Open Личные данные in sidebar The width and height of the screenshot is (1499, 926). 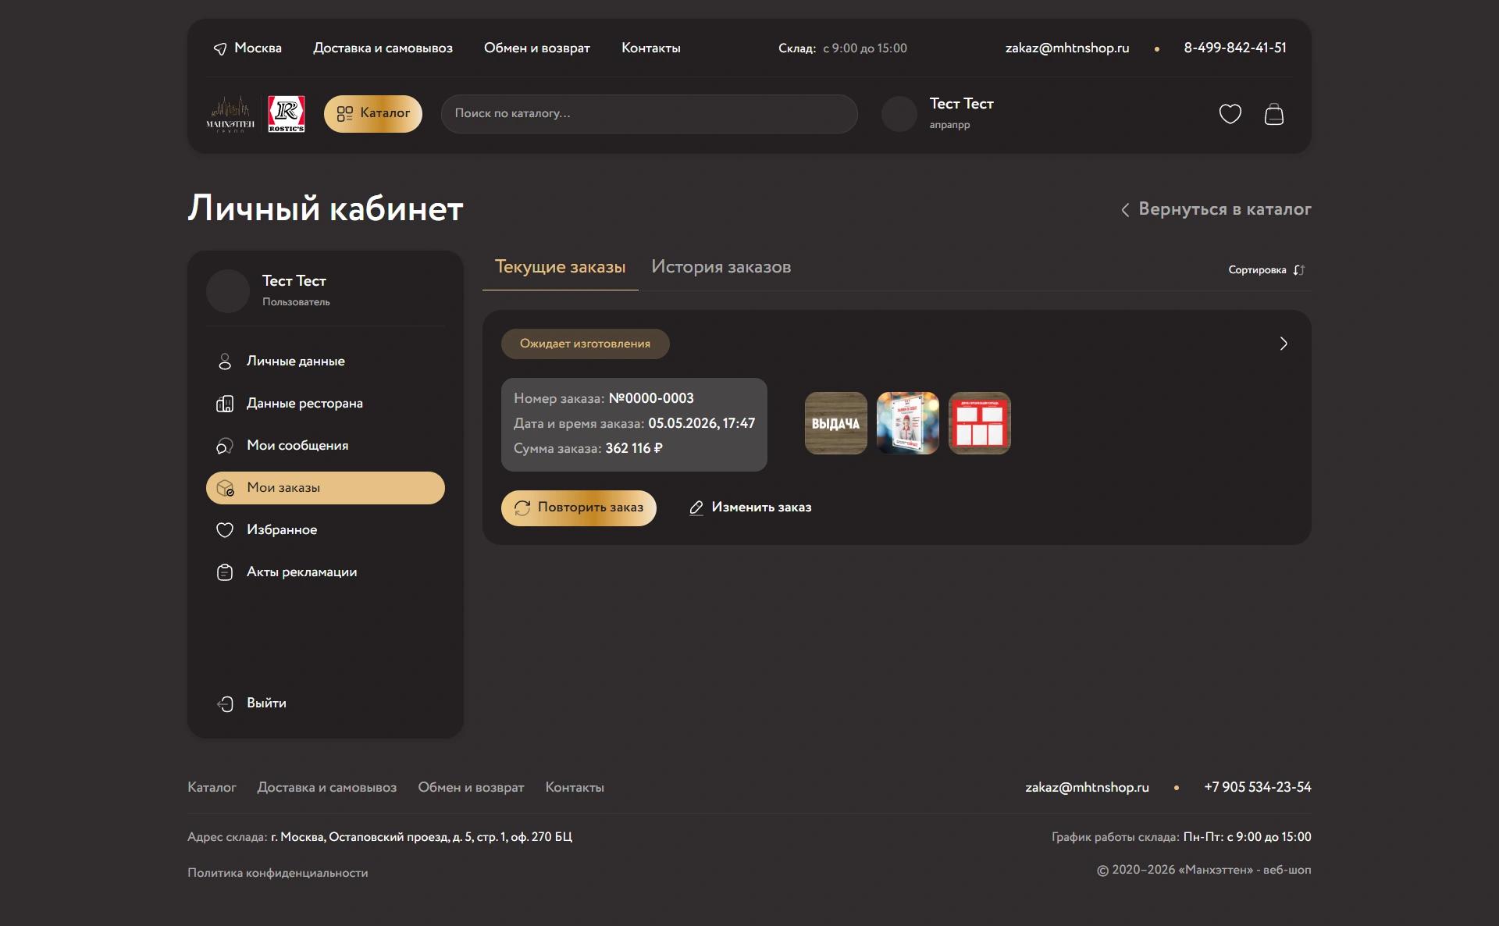(326, 361)
